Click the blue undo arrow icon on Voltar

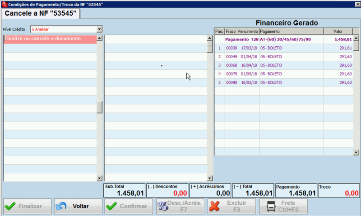tap(61, 206)
